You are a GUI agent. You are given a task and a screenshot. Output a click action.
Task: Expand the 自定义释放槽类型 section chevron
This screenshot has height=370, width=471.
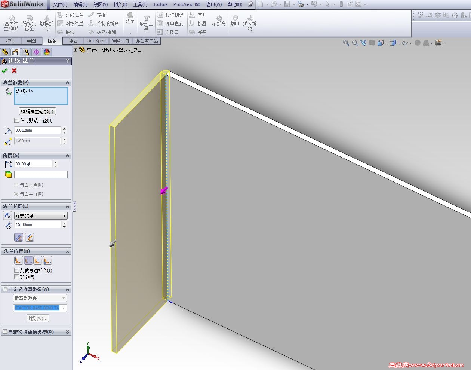tap(68, 332)
